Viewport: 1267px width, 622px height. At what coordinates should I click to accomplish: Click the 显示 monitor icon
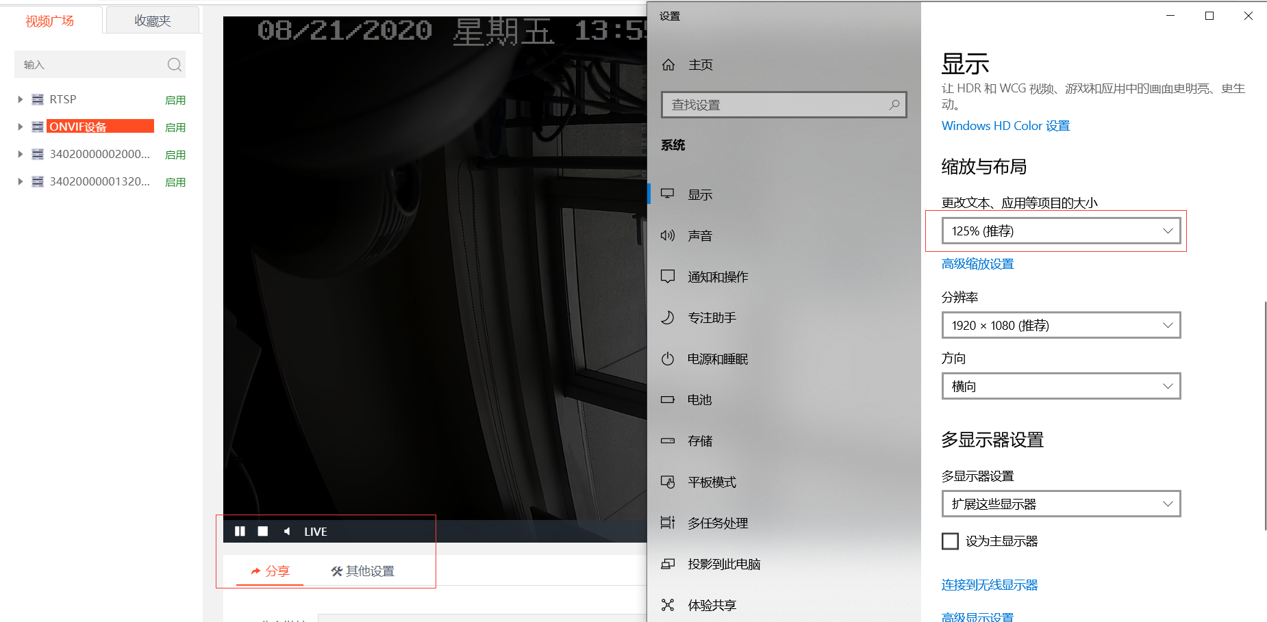click(668, 194)
